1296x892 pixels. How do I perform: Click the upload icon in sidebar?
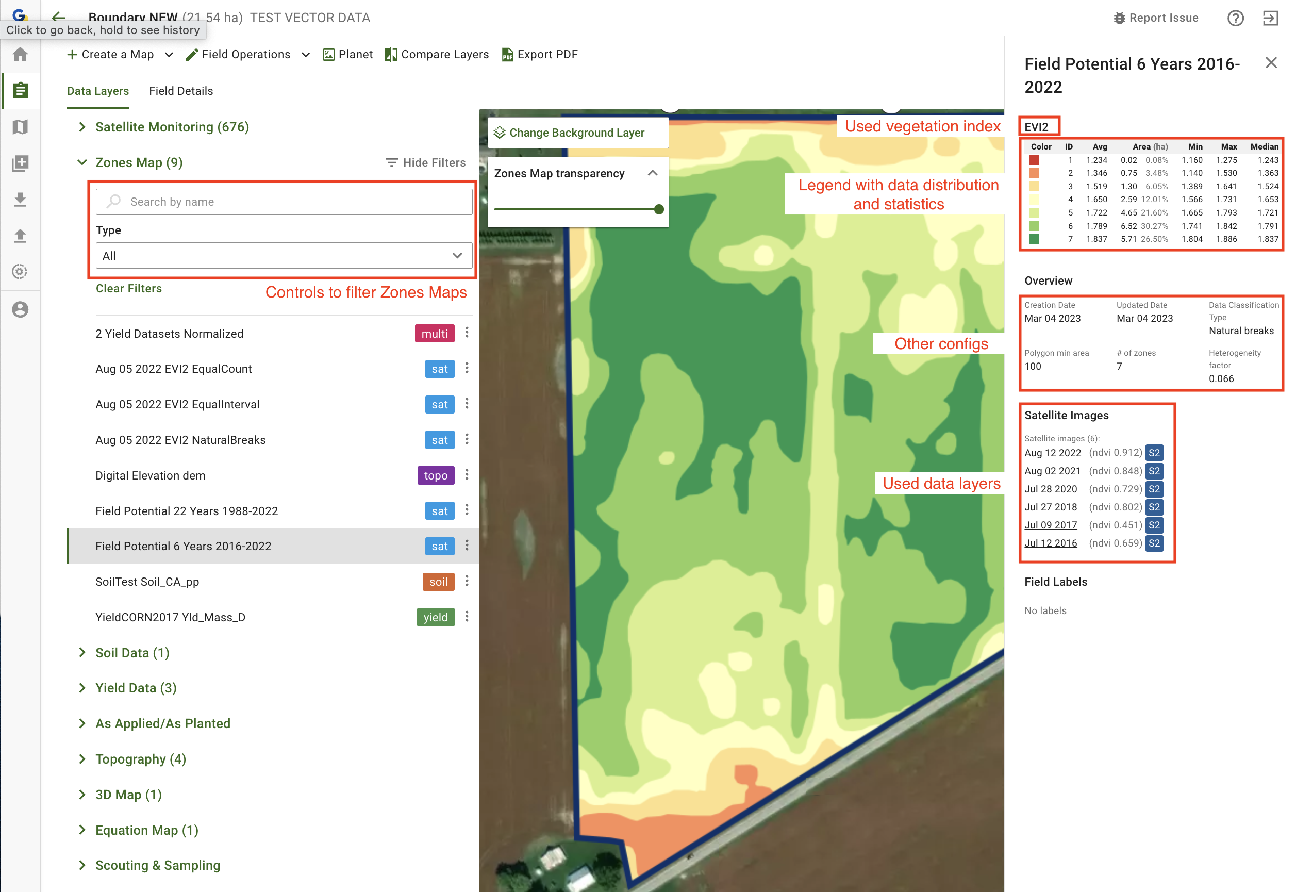[x=20, y=235]
